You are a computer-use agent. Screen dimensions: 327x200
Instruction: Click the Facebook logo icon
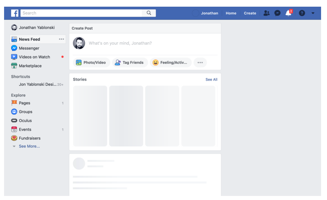click(x=14, y=13)
